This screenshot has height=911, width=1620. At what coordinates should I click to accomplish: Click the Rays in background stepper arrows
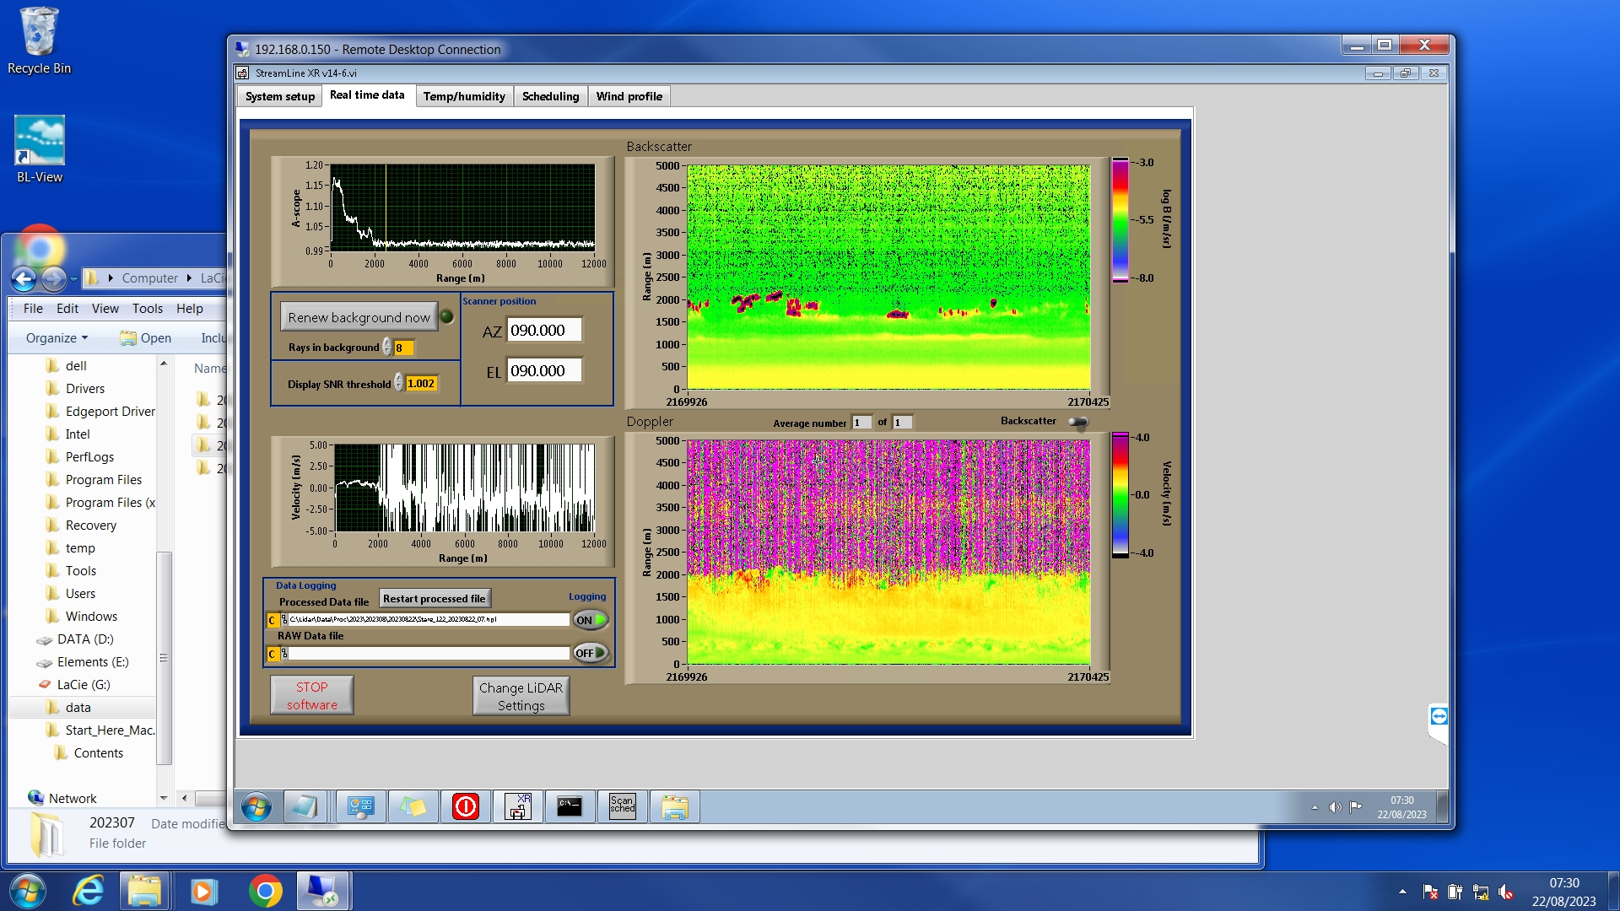pyautogui.click(x=387, y=348)
